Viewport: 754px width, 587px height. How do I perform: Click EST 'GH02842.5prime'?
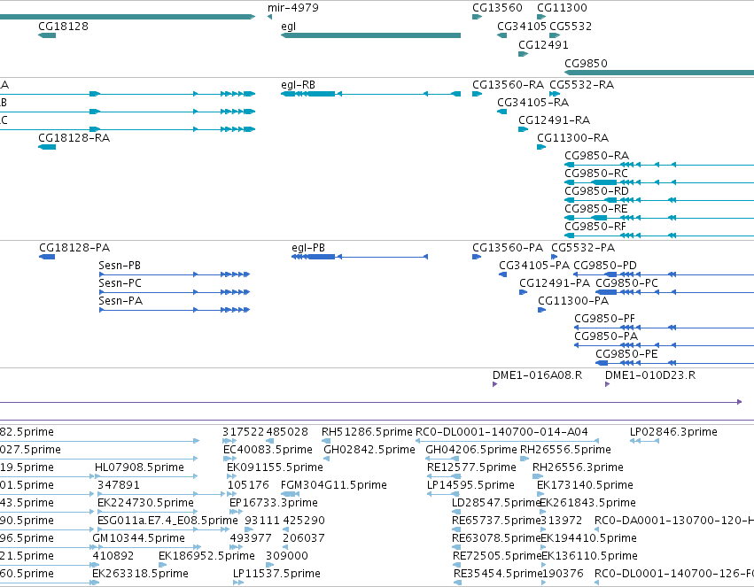click(x=369, y=451)
